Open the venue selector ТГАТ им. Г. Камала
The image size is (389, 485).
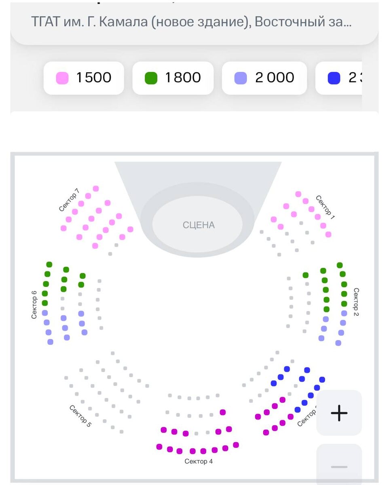pos(191,22)
